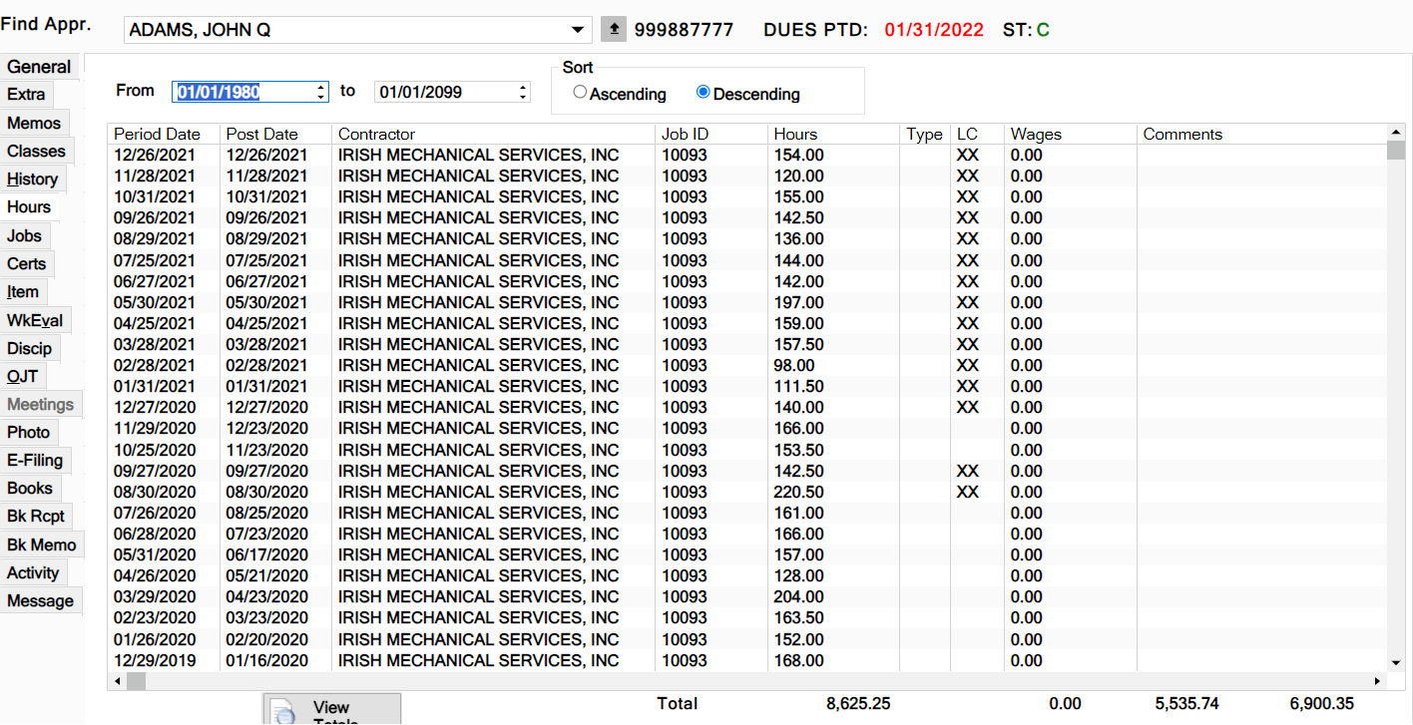Open the ADAMS, JOHN Q apprentice dropdown
Screen dimensions: 1413x725
[578, 30]
